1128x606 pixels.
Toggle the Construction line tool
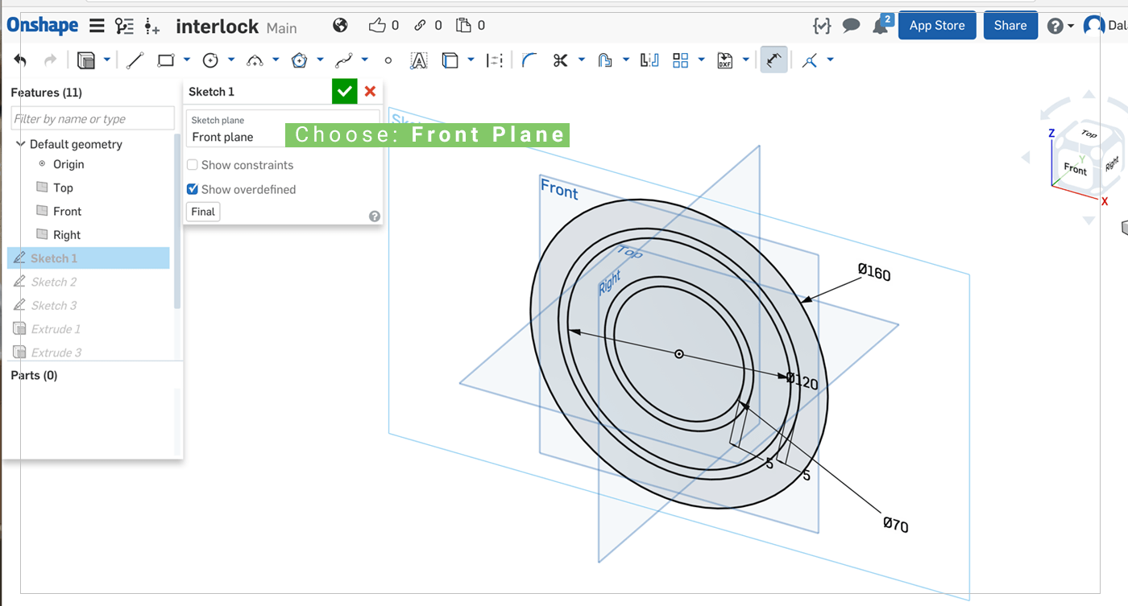pyautogui.click(x=496, y=60)
